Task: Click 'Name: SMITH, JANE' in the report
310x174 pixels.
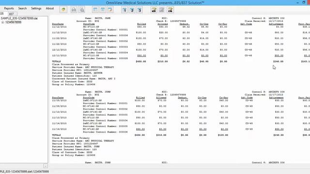Action: (98, 18)
